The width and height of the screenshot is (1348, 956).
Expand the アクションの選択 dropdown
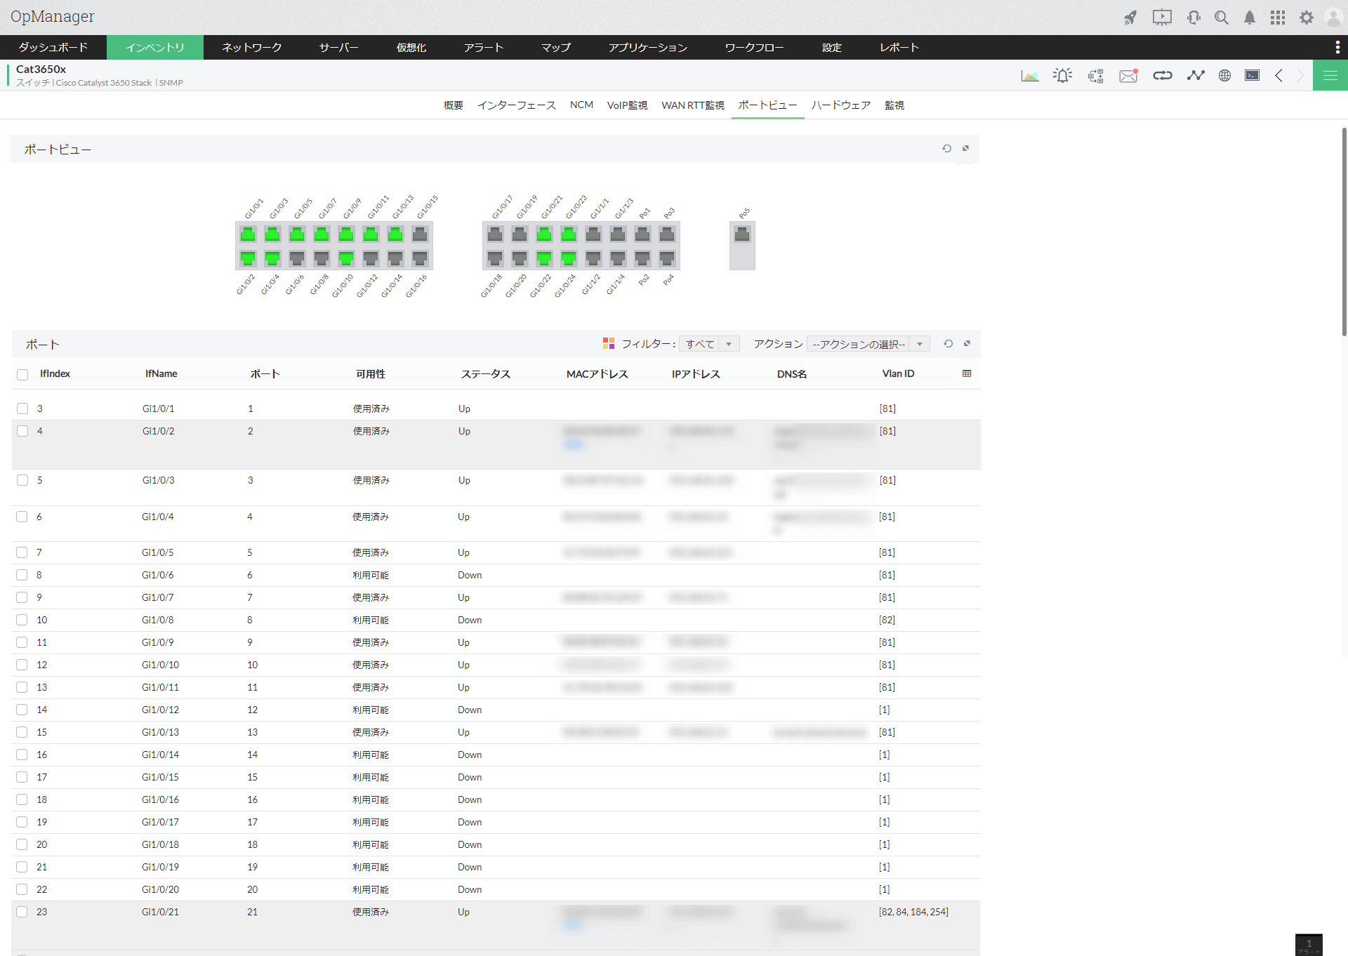[868, 344]
